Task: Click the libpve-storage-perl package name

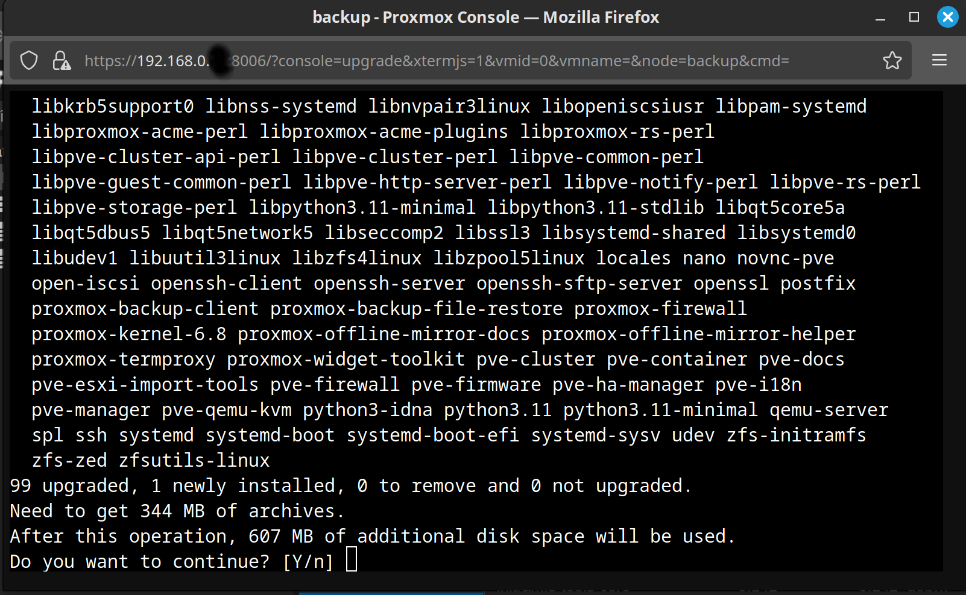Action: click(x=134, y=207)
